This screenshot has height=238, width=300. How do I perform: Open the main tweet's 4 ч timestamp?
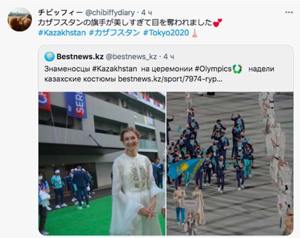point(146,13)
